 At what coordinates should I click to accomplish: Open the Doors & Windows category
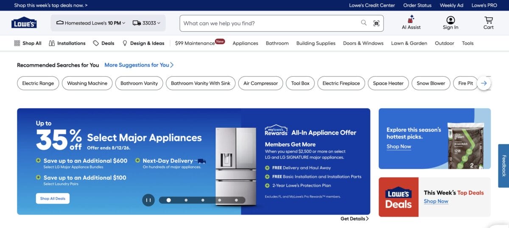(363, 43)
